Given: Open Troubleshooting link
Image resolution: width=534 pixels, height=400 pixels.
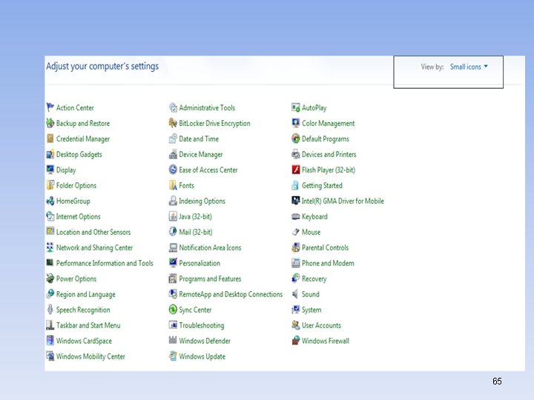Looking at the screenshot, I should pos(201,325).
